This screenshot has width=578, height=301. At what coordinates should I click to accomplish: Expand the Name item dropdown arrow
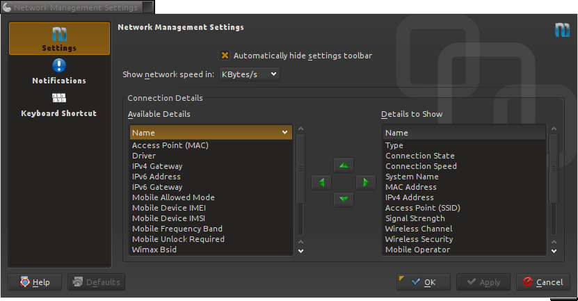(285, 132)
